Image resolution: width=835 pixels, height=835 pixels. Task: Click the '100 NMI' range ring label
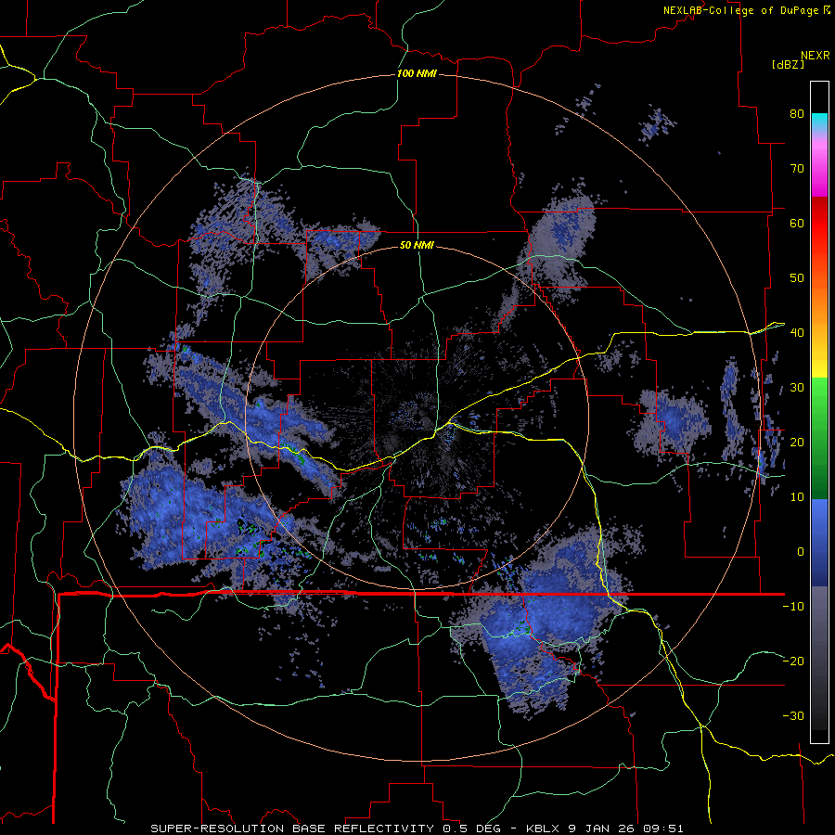(417, 73)
